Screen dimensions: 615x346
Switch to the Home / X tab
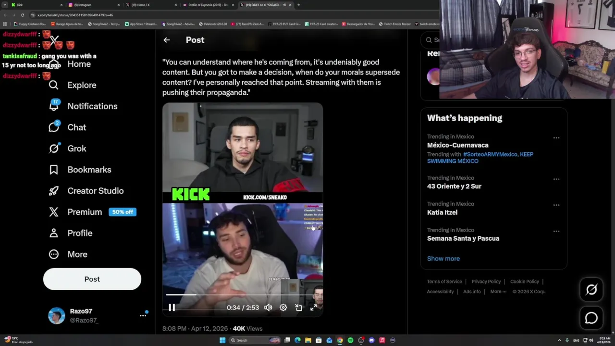pyautogui.click(x=151, y=5)
